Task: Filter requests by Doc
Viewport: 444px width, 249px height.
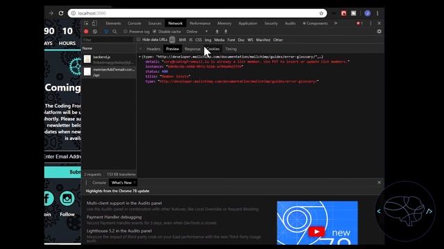Action: point(241,40)
